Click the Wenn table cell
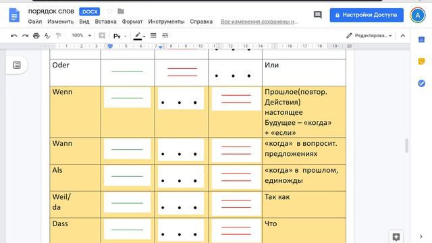 (x=75, y=111)
